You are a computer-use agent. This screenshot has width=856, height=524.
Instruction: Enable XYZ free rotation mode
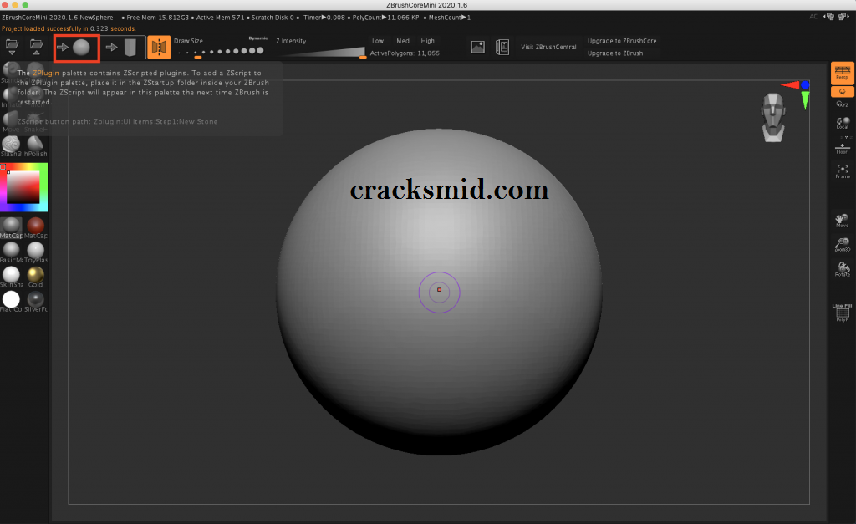843,104
